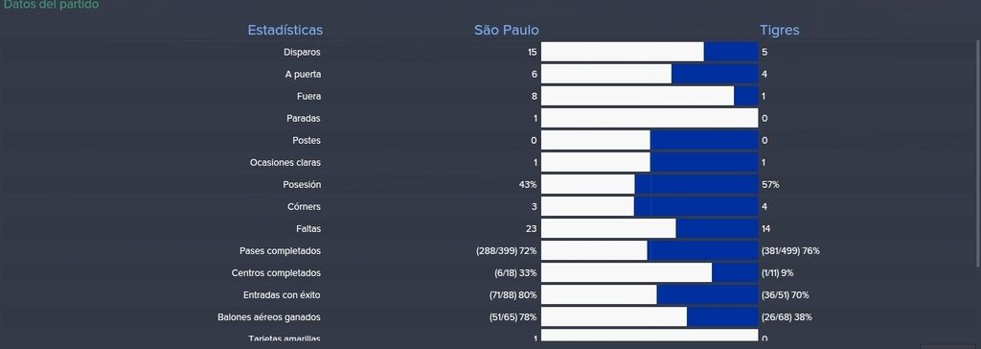Select the Faltas row label

coord(308,229)
